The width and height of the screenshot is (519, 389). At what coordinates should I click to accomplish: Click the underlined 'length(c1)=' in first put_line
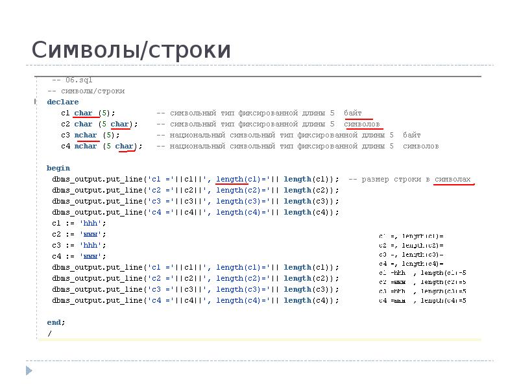point(232,179)
